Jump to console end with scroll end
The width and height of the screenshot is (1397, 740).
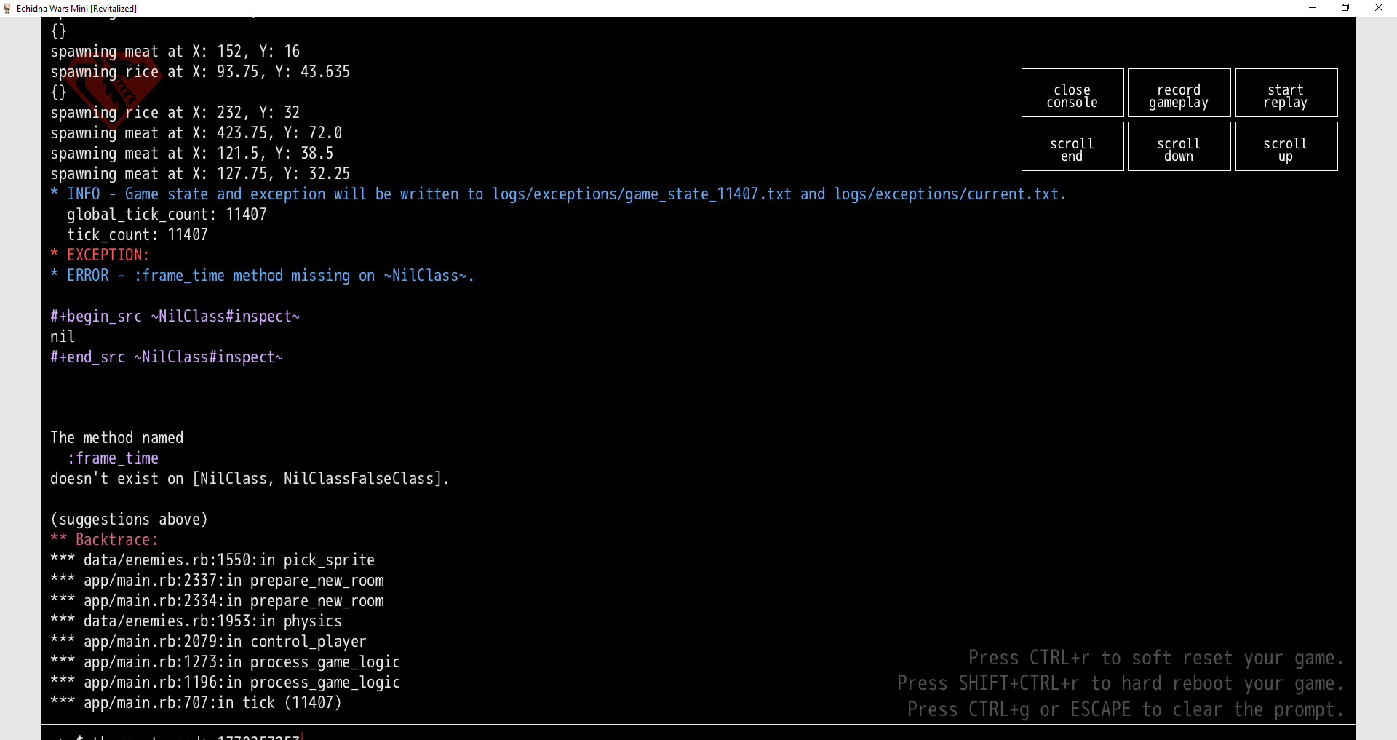coord(1072,146)
